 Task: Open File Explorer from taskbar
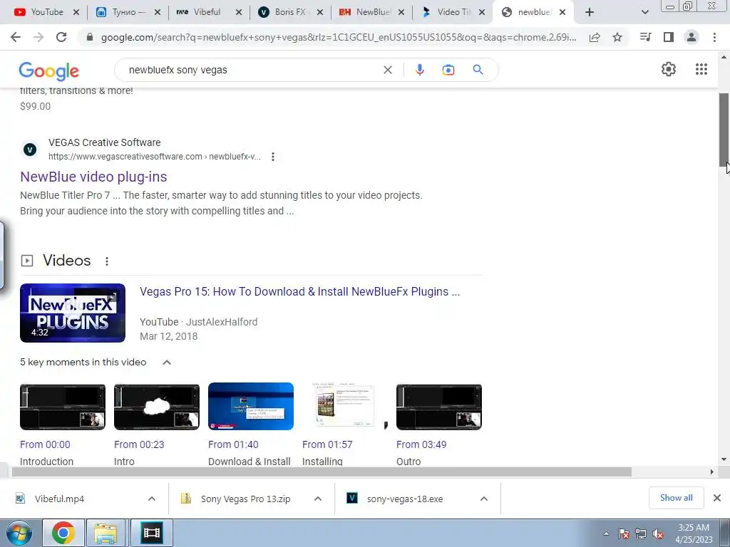[106, 533]
